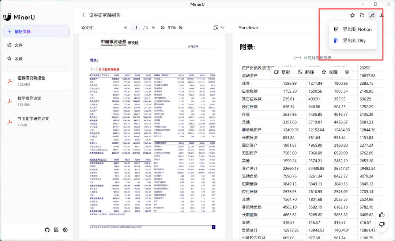Go back using the left chevron

83,15
